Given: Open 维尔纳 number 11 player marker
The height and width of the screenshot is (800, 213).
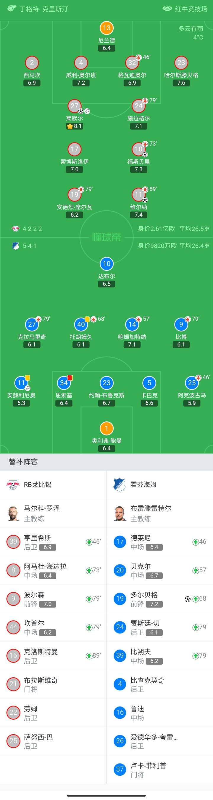Looking at the screenshot, I should (x=138, y=195).
